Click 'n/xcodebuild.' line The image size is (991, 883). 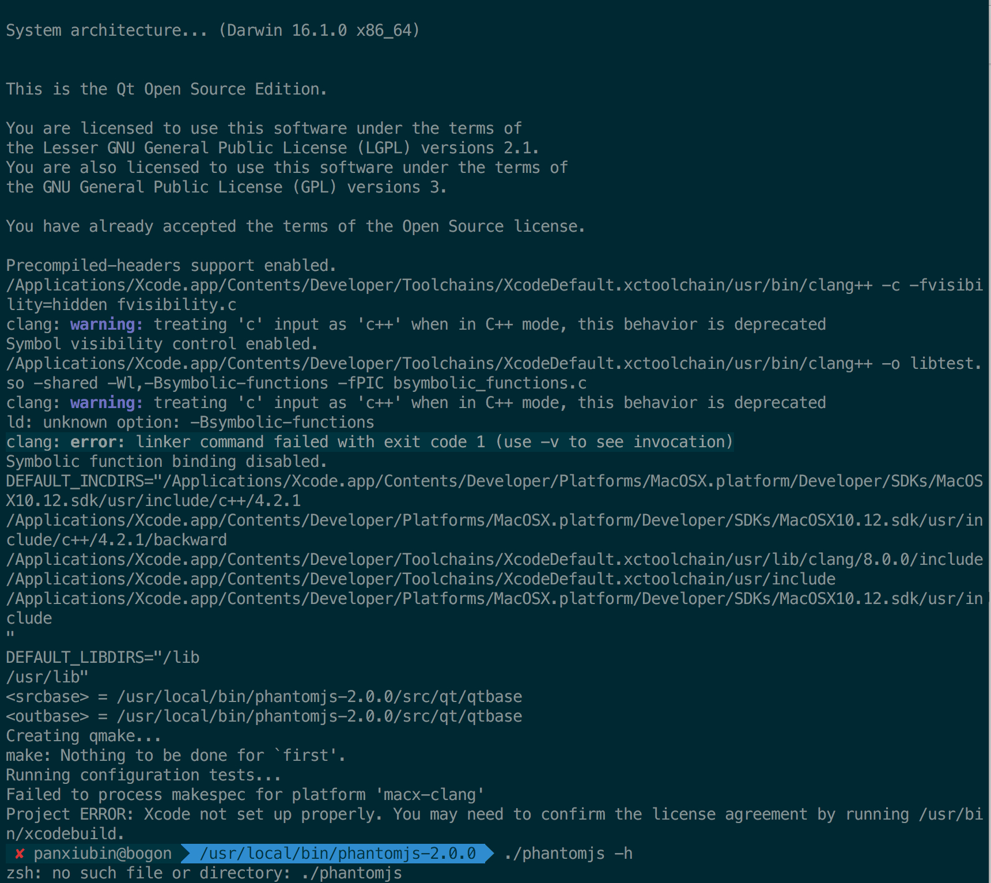[65, 834]
